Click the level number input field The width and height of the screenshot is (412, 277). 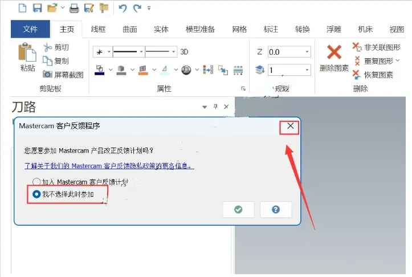pyautogui.click(x=289, y=70)
